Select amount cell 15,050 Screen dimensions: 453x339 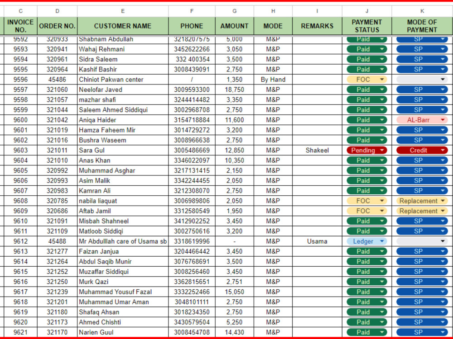point(235,292)
